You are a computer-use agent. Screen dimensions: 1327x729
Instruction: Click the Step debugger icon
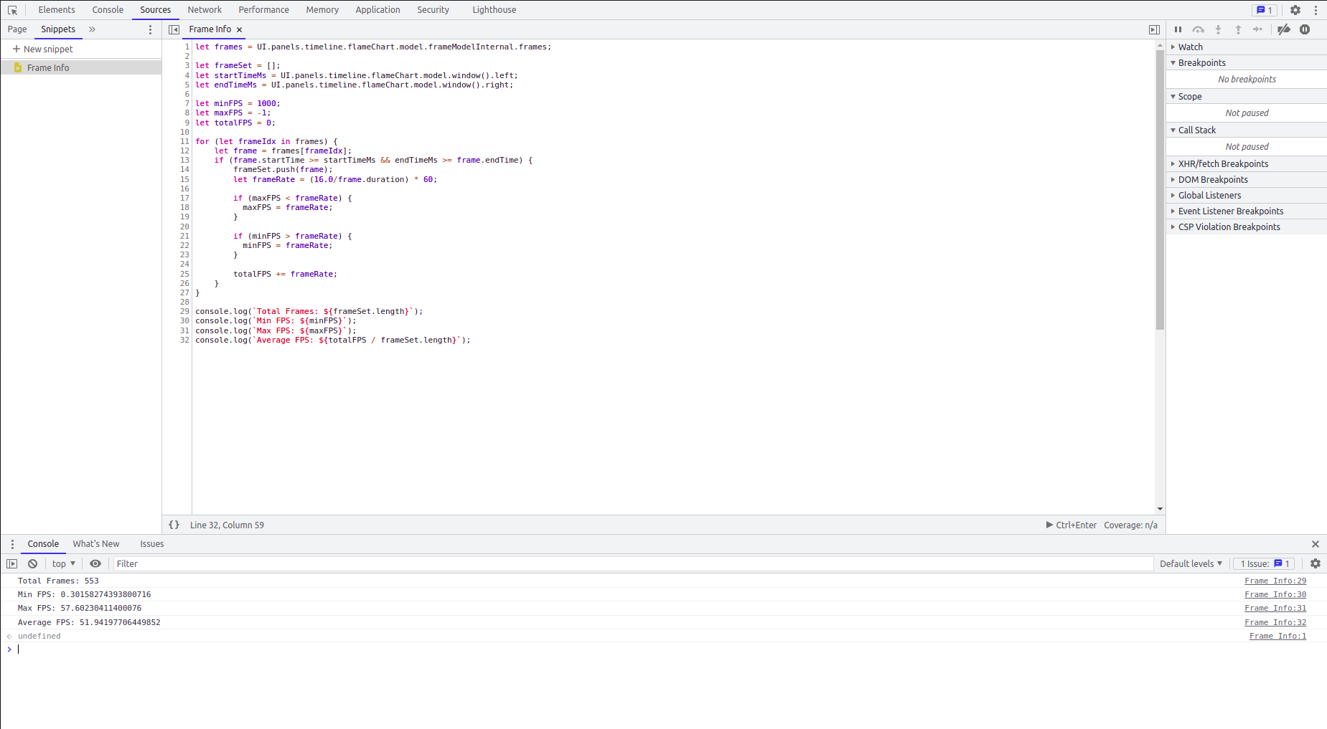[1258, 29]
